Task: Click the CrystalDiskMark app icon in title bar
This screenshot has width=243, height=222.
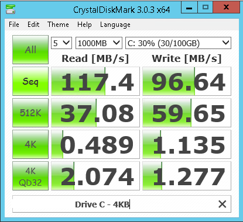Action: [x=11, y=9]
